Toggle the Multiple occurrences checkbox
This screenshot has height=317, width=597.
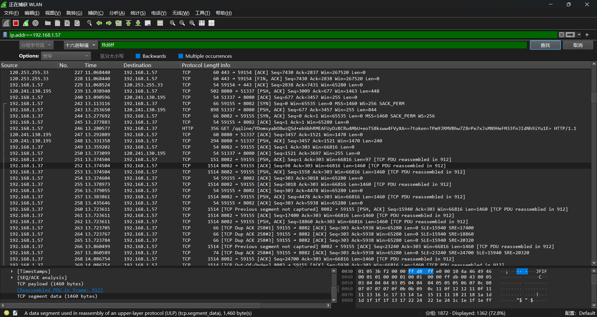click(181, 56)
